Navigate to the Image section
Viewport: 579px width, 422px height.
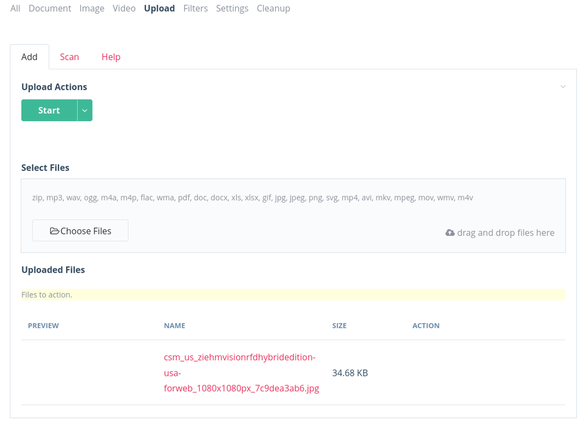pyautogui.click(x=92, y=8)
